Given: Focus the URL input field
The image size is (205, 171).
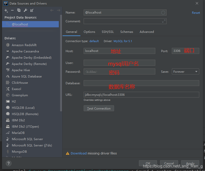Looking at the screenshot, I should (141, 95).
